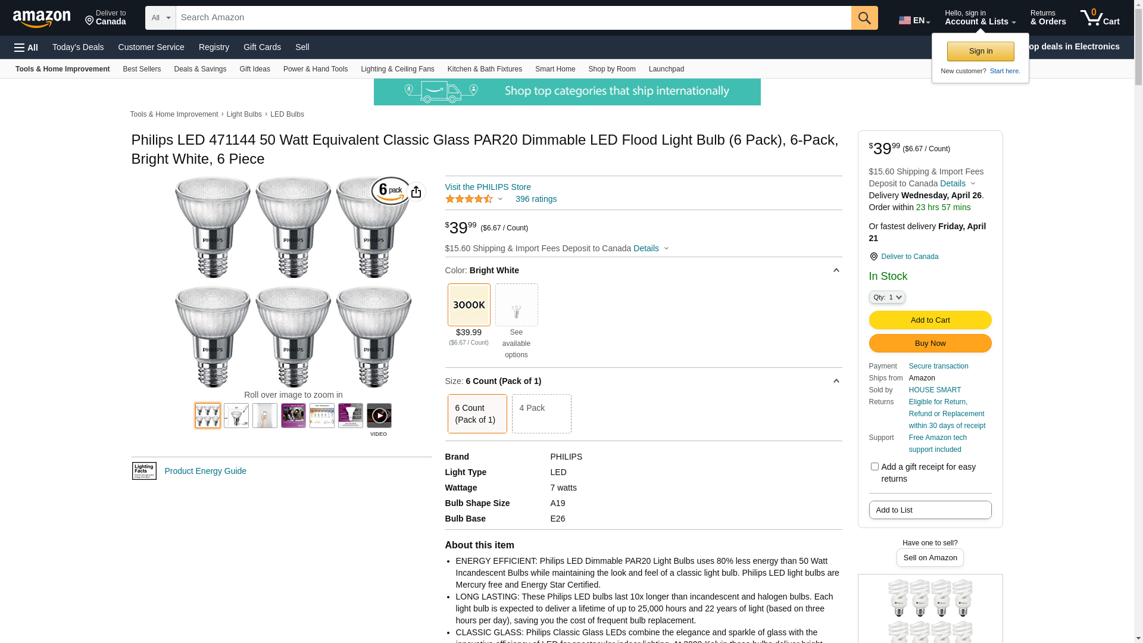Screen dimensions: 1143x643
Task: Play the product video thumbnail
Action: 379,416
